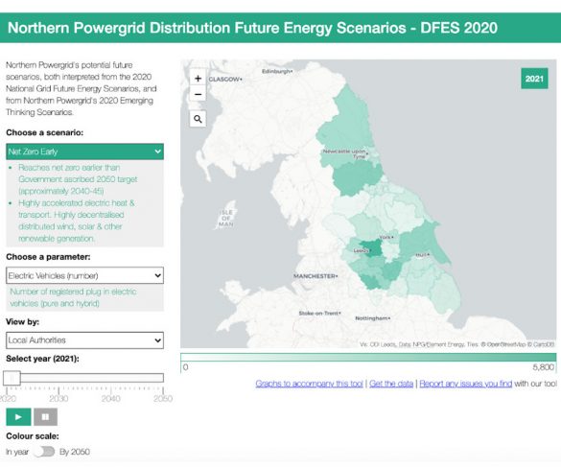Click the Edinburgh label on map

click(x=277, y=71)
